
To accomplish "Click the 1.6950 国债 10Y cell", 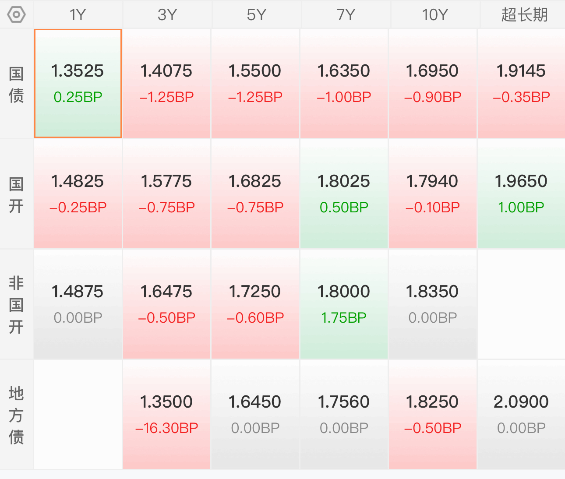I will point(432,84).
